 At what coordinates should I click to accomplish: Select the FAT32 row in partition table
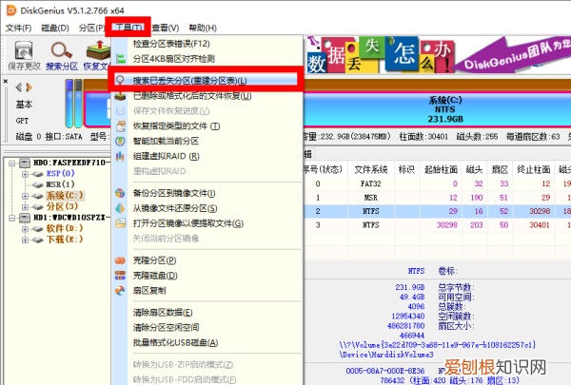pyautogui.click(x=436, y=183)
